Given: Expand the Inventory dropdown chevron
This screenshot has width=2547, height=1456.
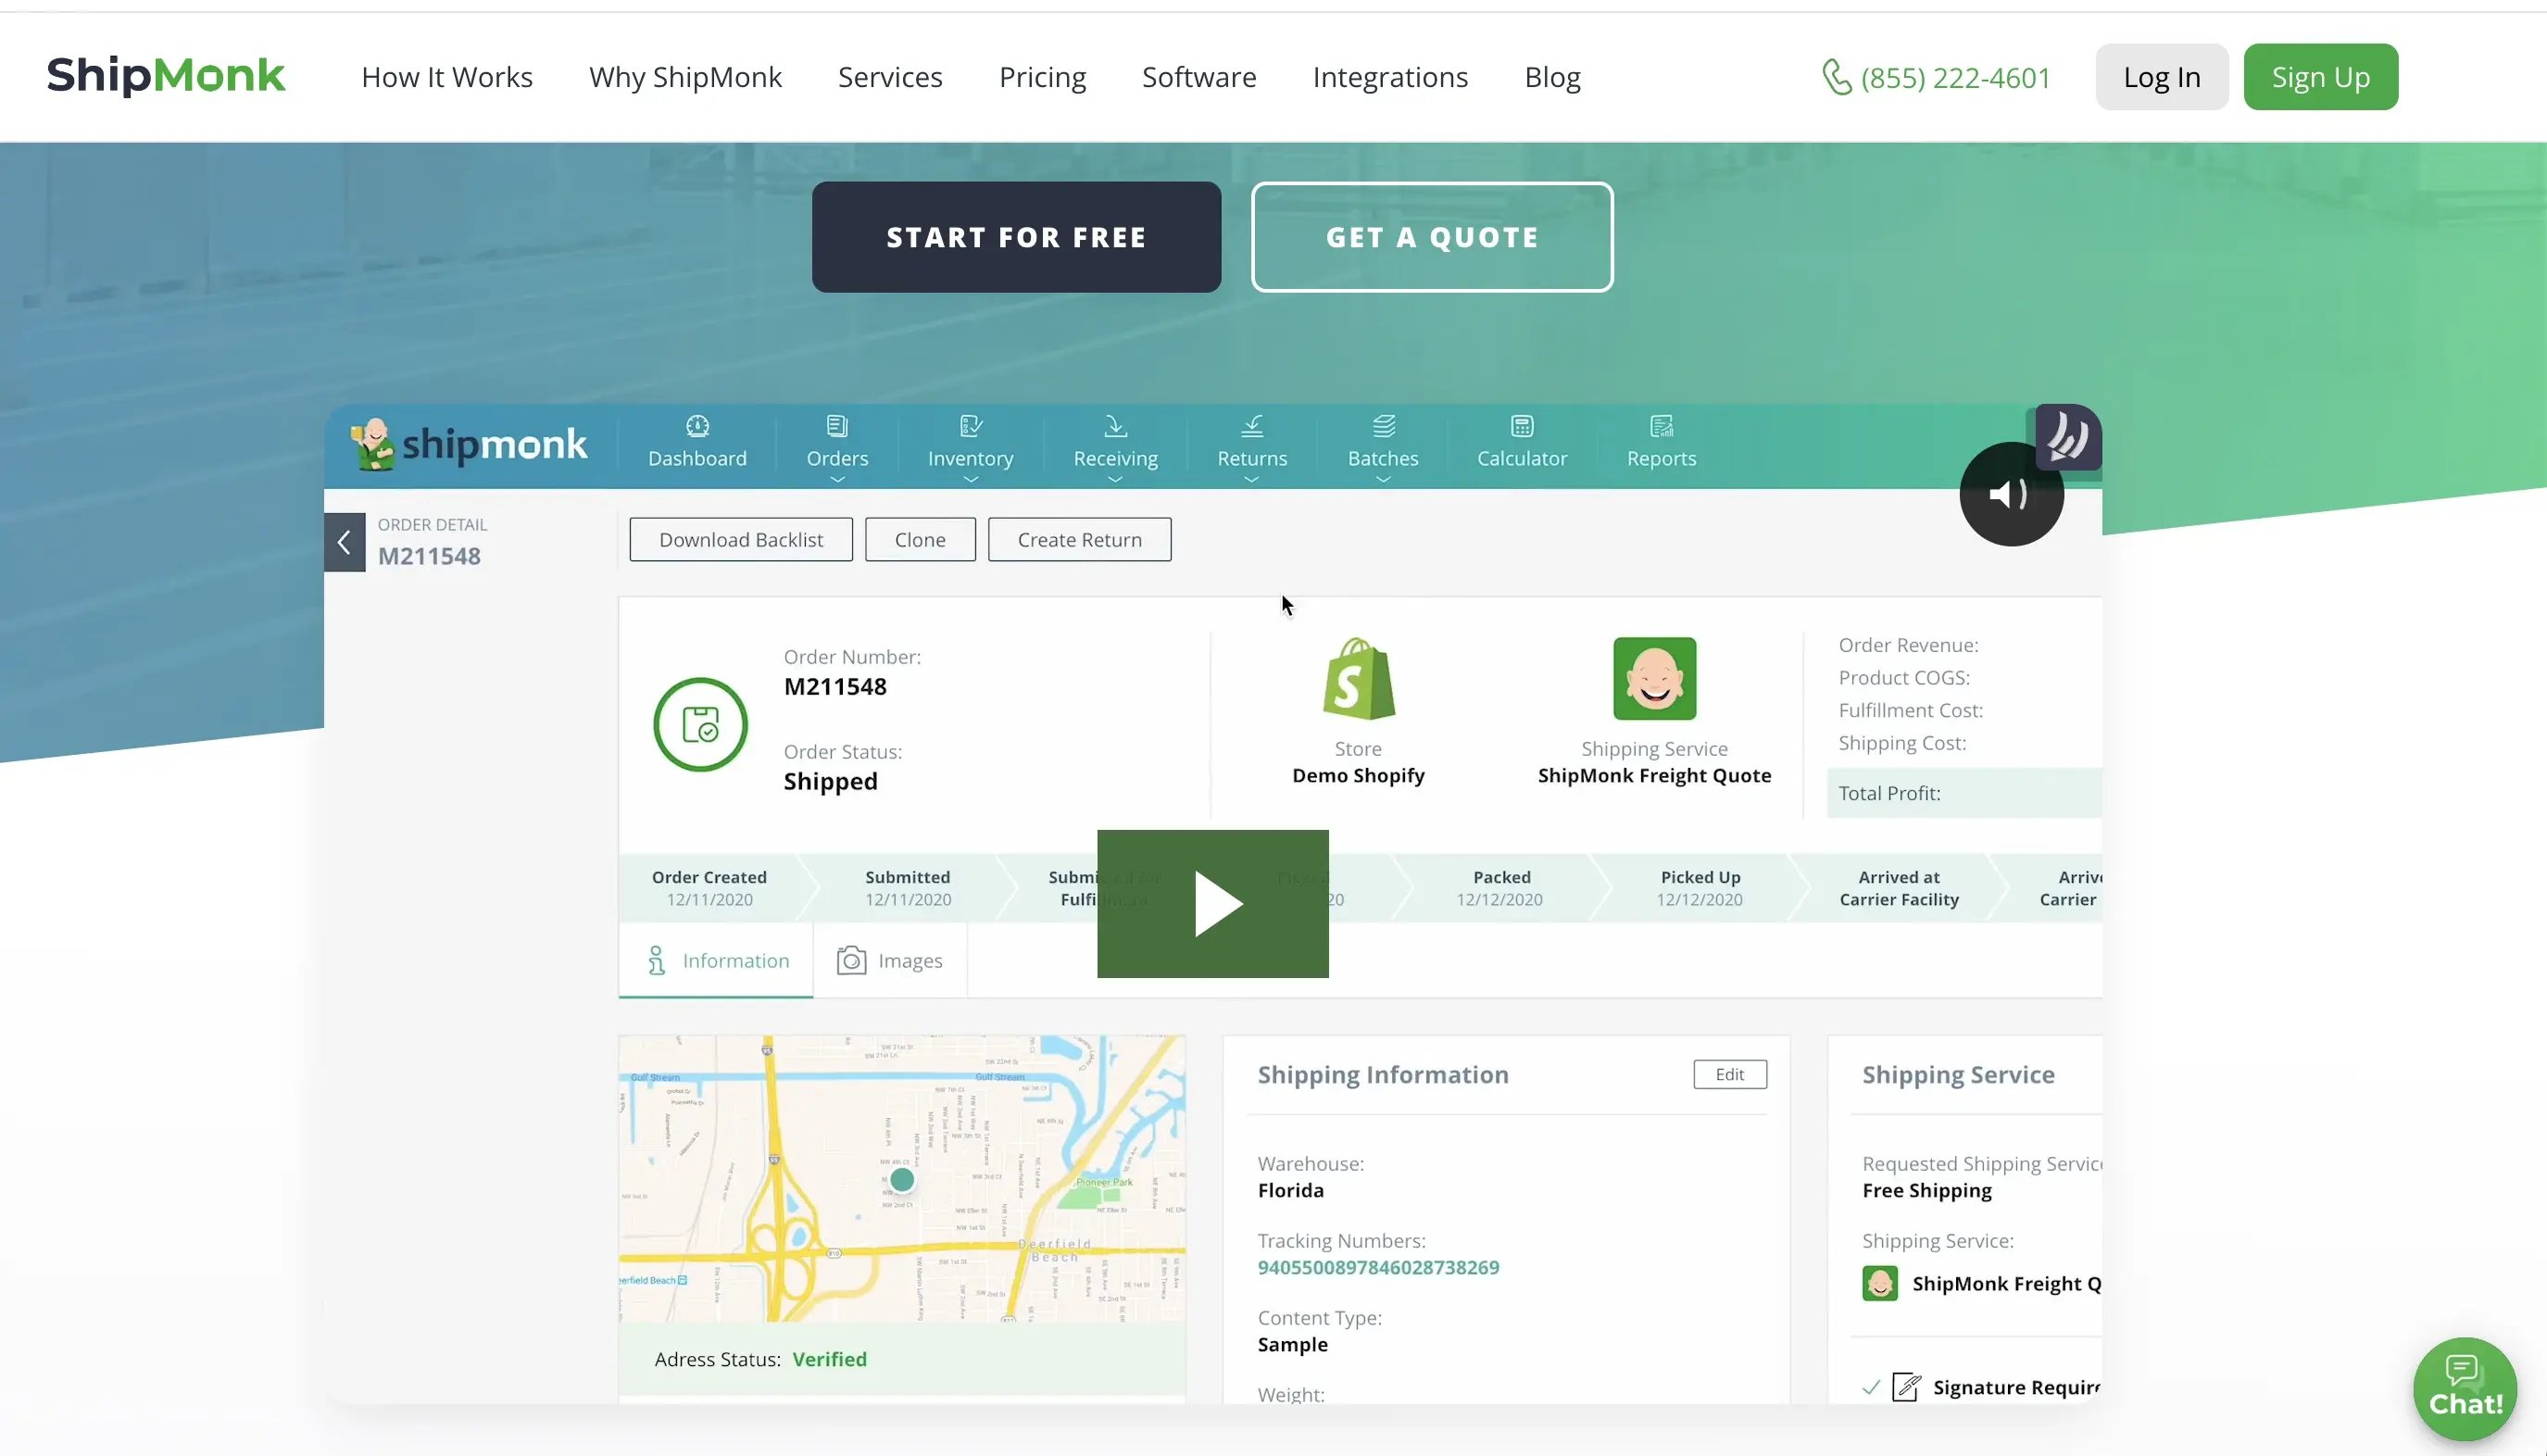Looking at the screenshot, I should click(970, 479).
